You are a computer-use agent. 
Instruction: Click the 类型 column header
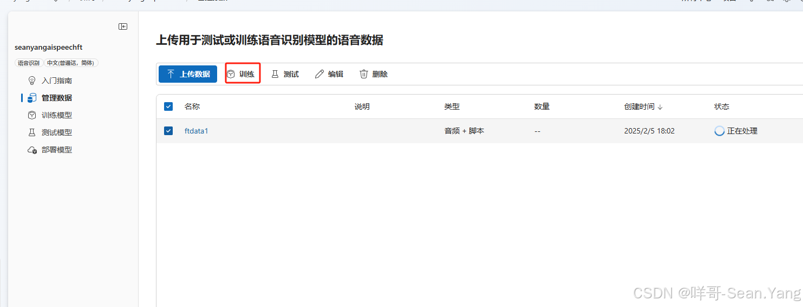click(452, 106)
